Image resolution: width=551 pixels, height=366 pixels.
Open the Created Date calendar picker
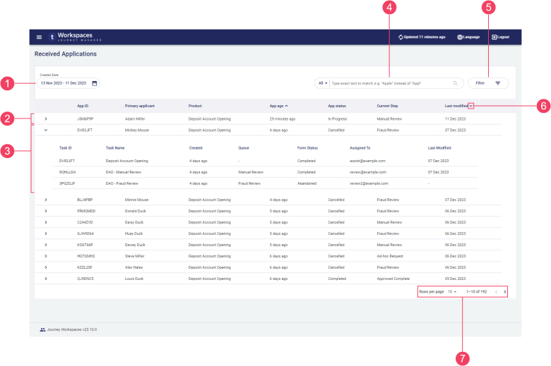[x=95, y=83]
